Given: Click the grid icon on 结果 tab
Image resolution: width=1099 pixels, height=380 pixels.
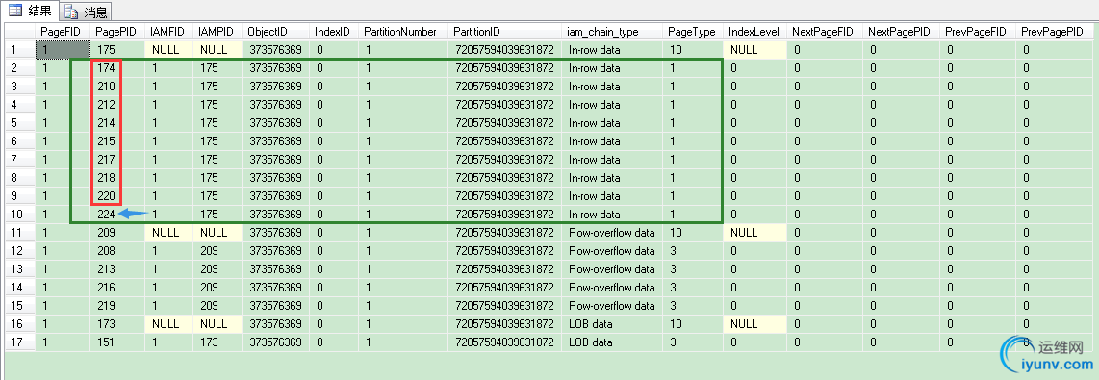Looking at the screenshot, I should (14, 12).
